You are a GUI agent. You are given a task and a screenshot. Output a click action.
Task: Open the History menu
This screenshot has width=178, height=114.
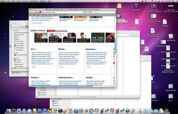click(25, 1)
